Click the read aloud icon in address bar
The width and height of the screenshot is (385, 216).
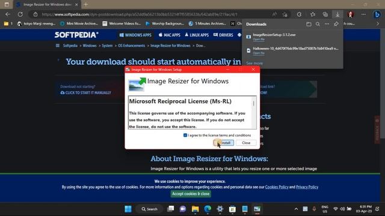click(x=274, y=14)
